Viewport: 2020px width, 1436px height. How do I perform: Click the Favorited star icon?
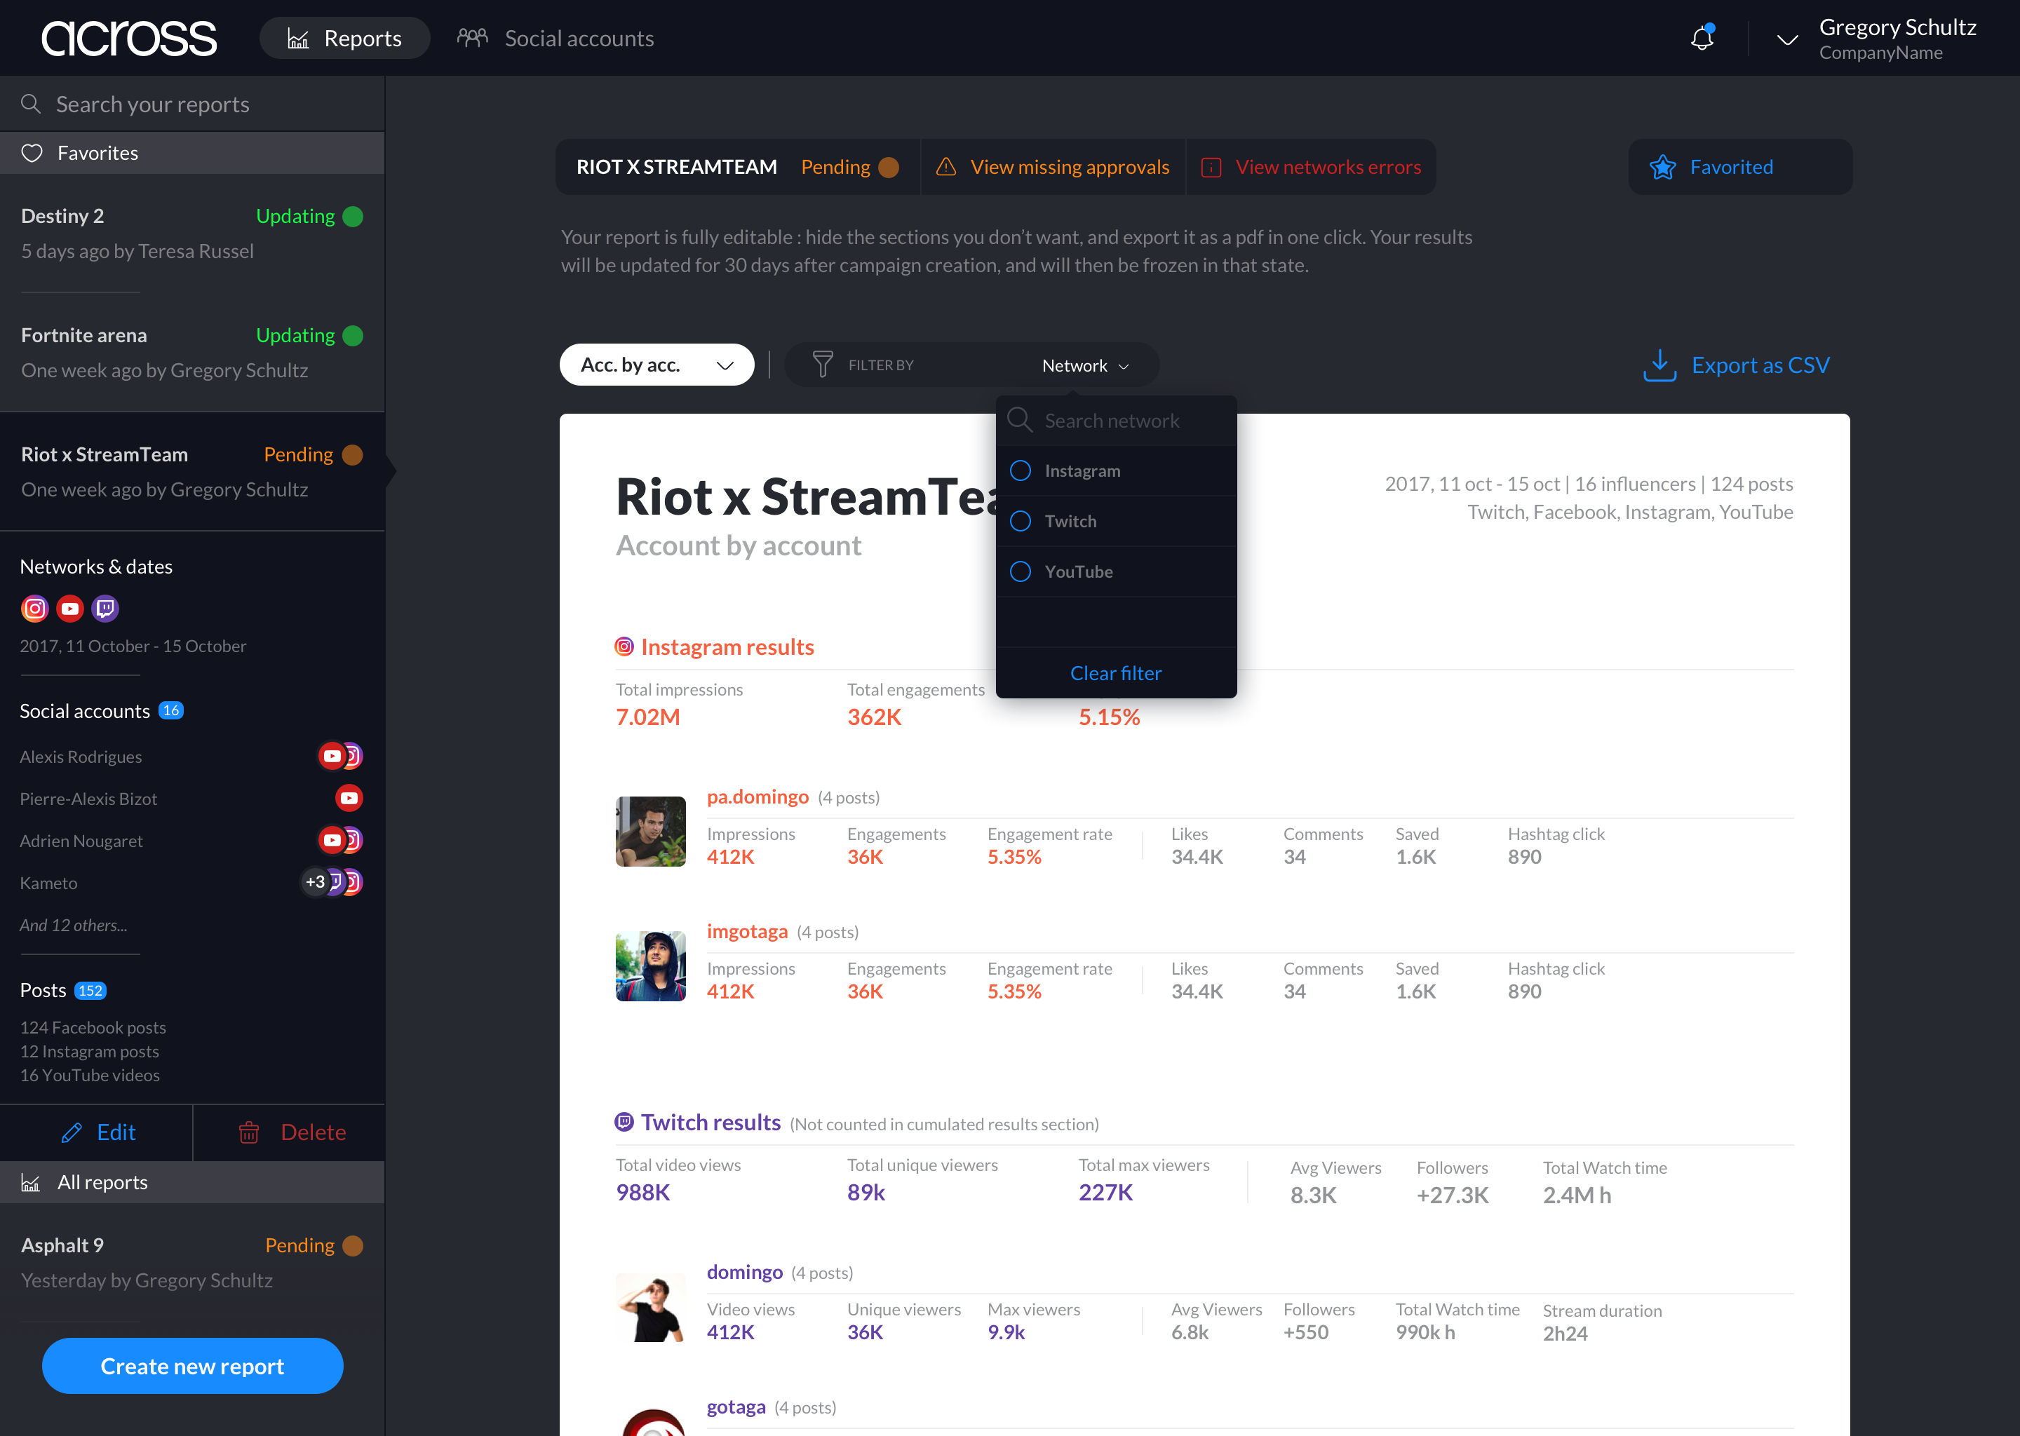[x=1663, y=167]
